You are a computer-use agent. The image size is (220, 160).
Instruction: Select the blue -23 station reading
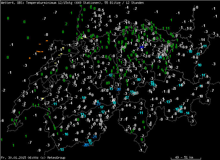click(98, 104)
